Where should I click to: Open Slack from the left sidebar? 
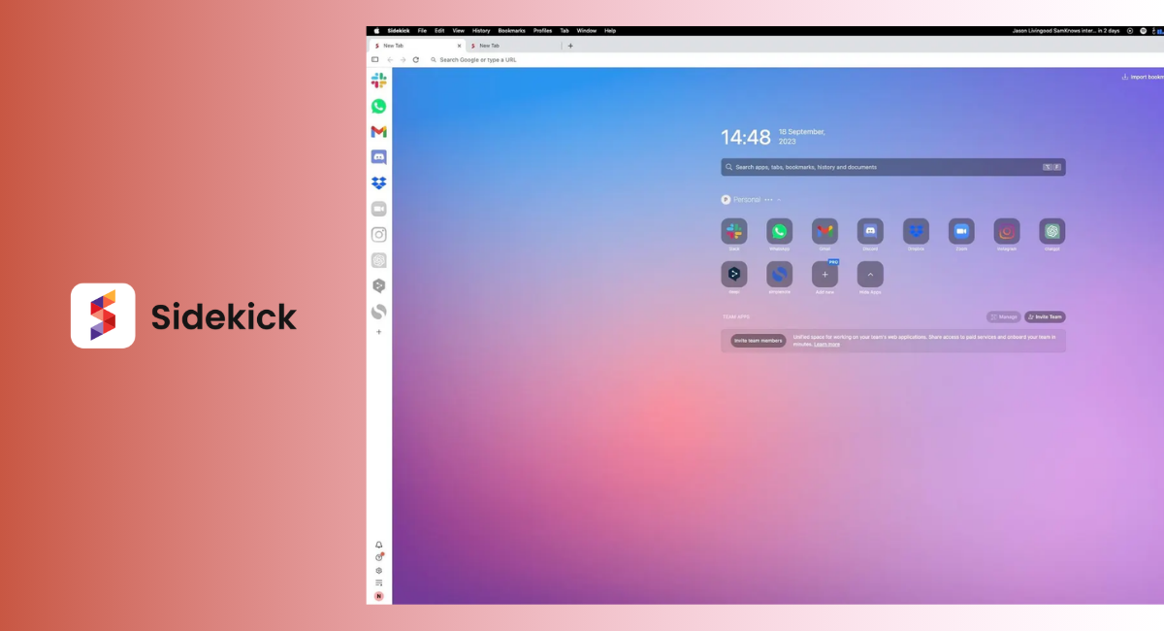click(x=378, y=81)
